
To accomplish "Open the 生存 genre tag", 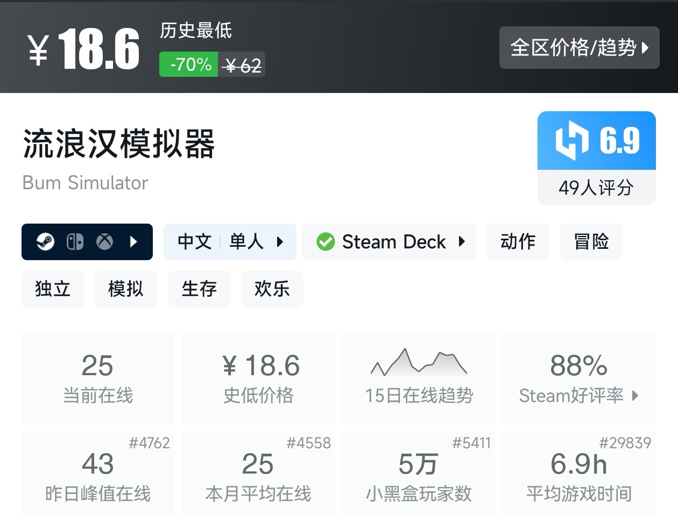I will click(x=199, y=289).
